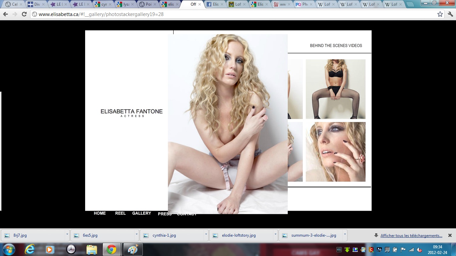Open the Paint app in taskbar
The image size is (456, 256).
133,249
